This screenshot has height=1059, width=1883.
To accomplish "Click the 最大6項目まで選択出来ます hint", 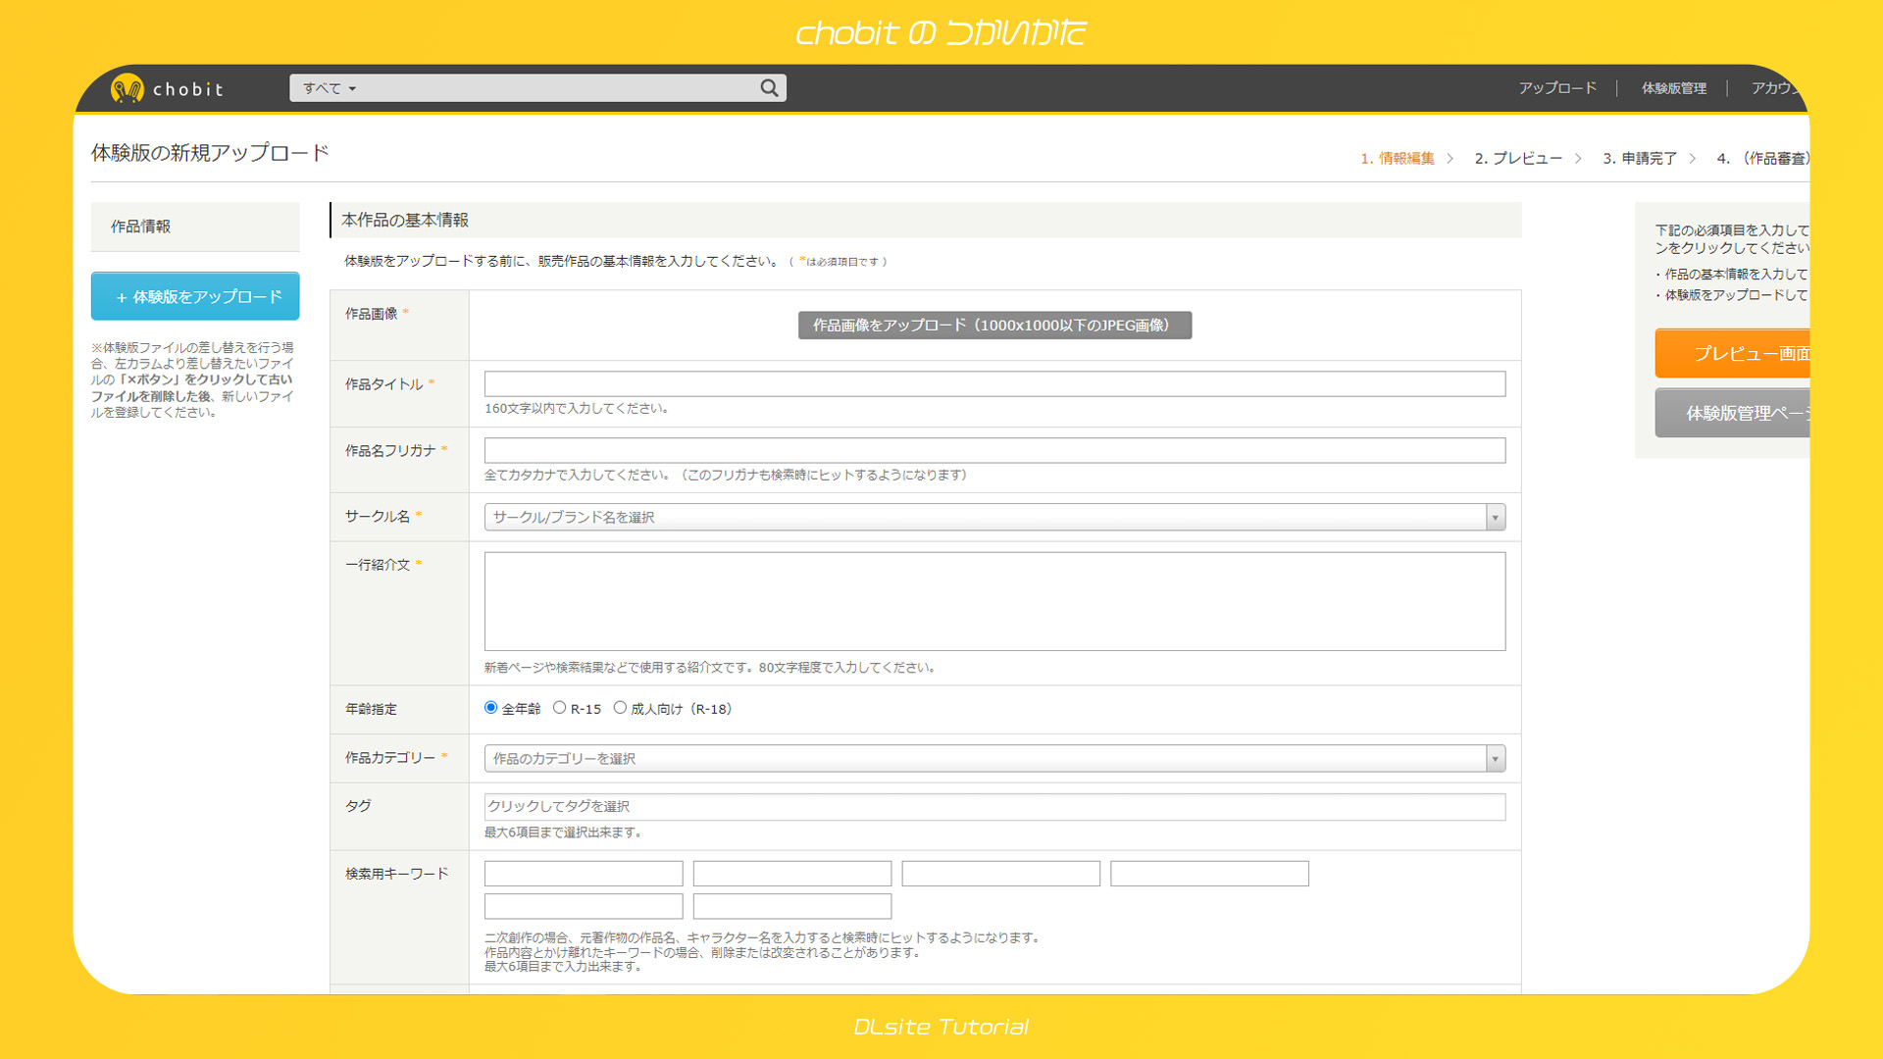I will [x=564, y=832].
